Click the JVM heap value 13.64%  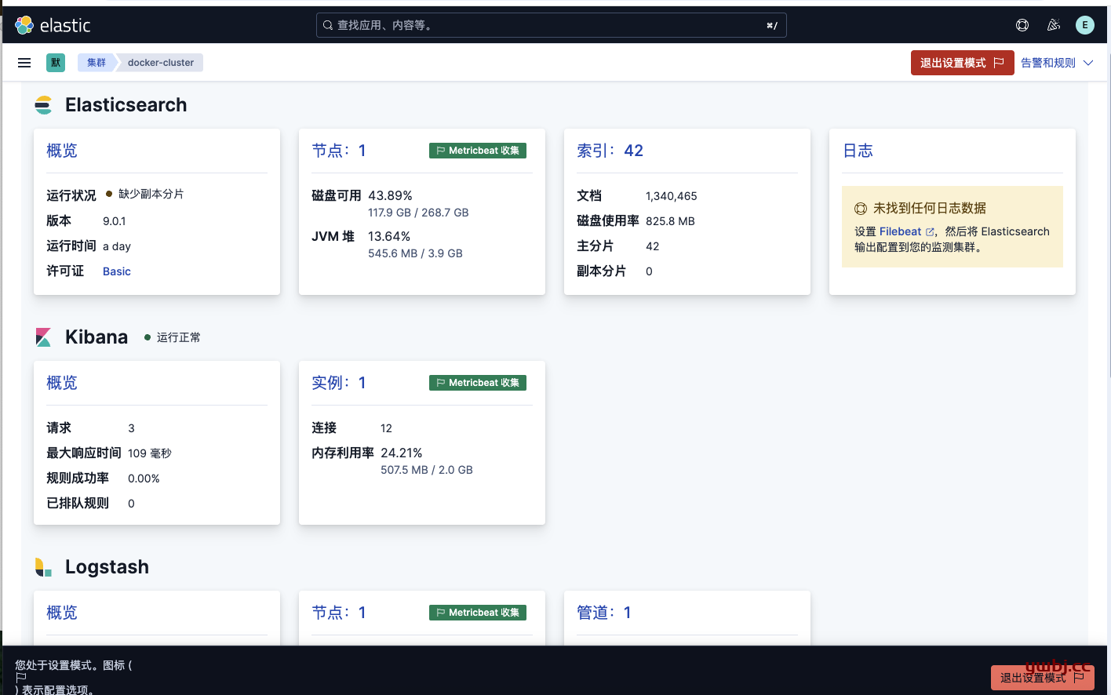389,236
